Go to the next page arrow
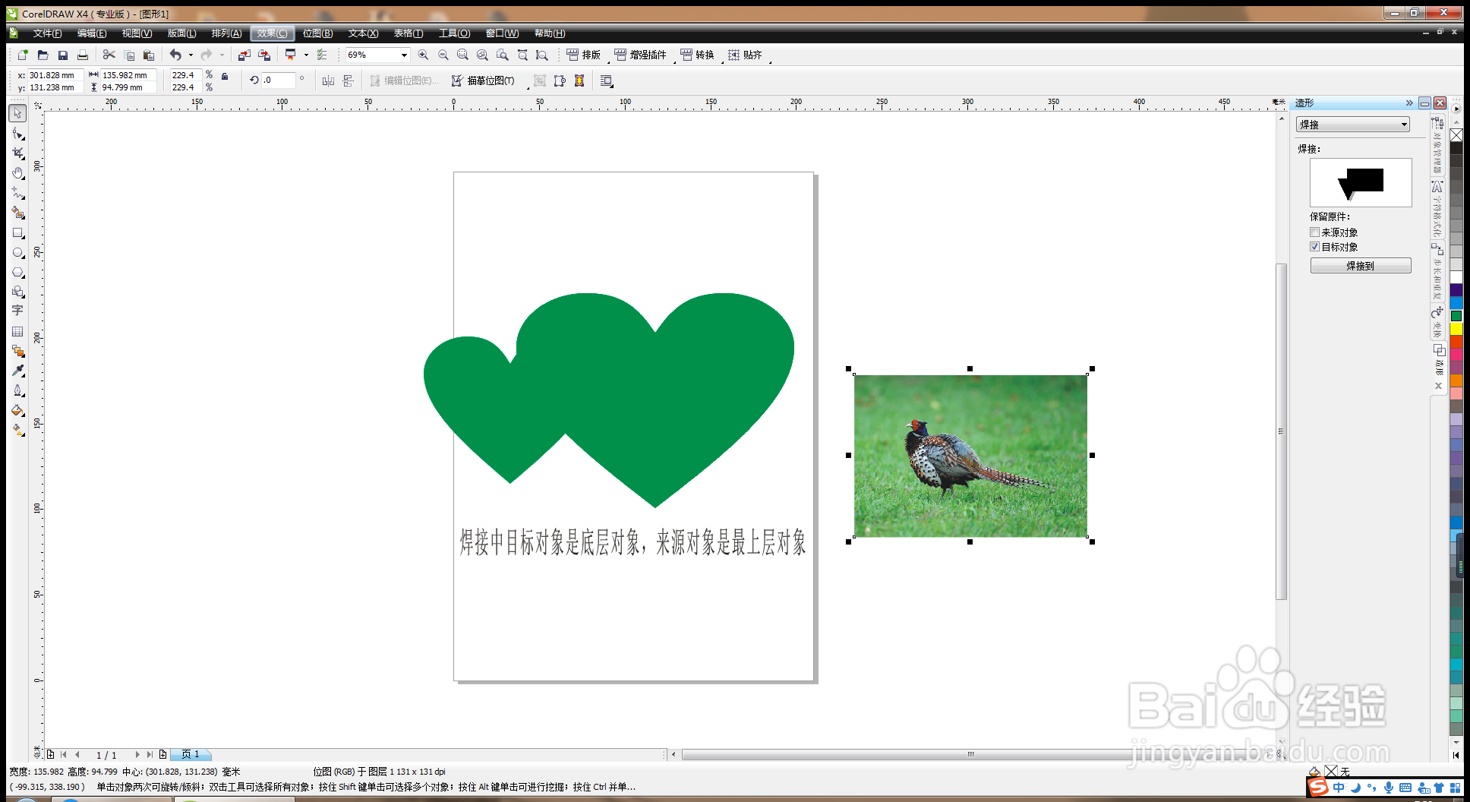This screenshot has width=1470, height=802. pos(137,754)
